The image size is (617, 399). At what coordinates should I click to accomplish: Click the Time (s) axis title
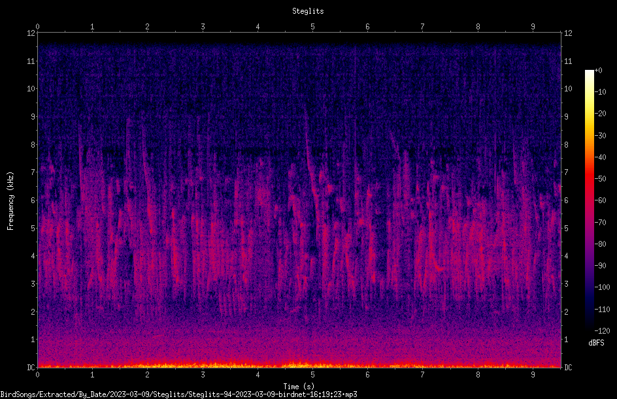pyautogui.click(x=299, y=387)
